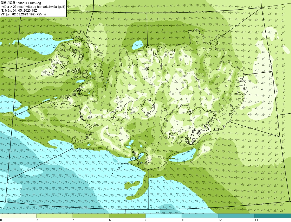
Task: Click the scale label '12'
Action: pos(220,220)
